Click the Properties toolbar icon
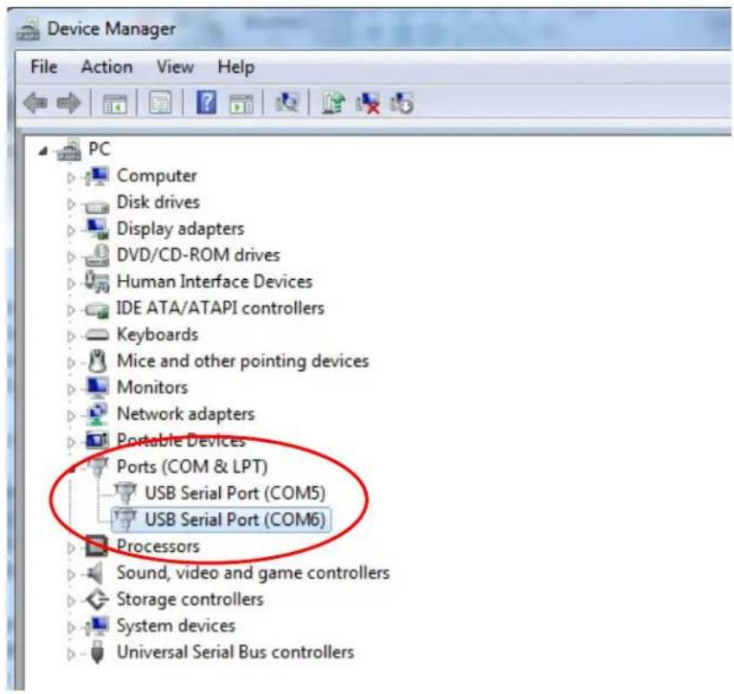Screen dimensions: 734x694 click(x=160, y=102)
